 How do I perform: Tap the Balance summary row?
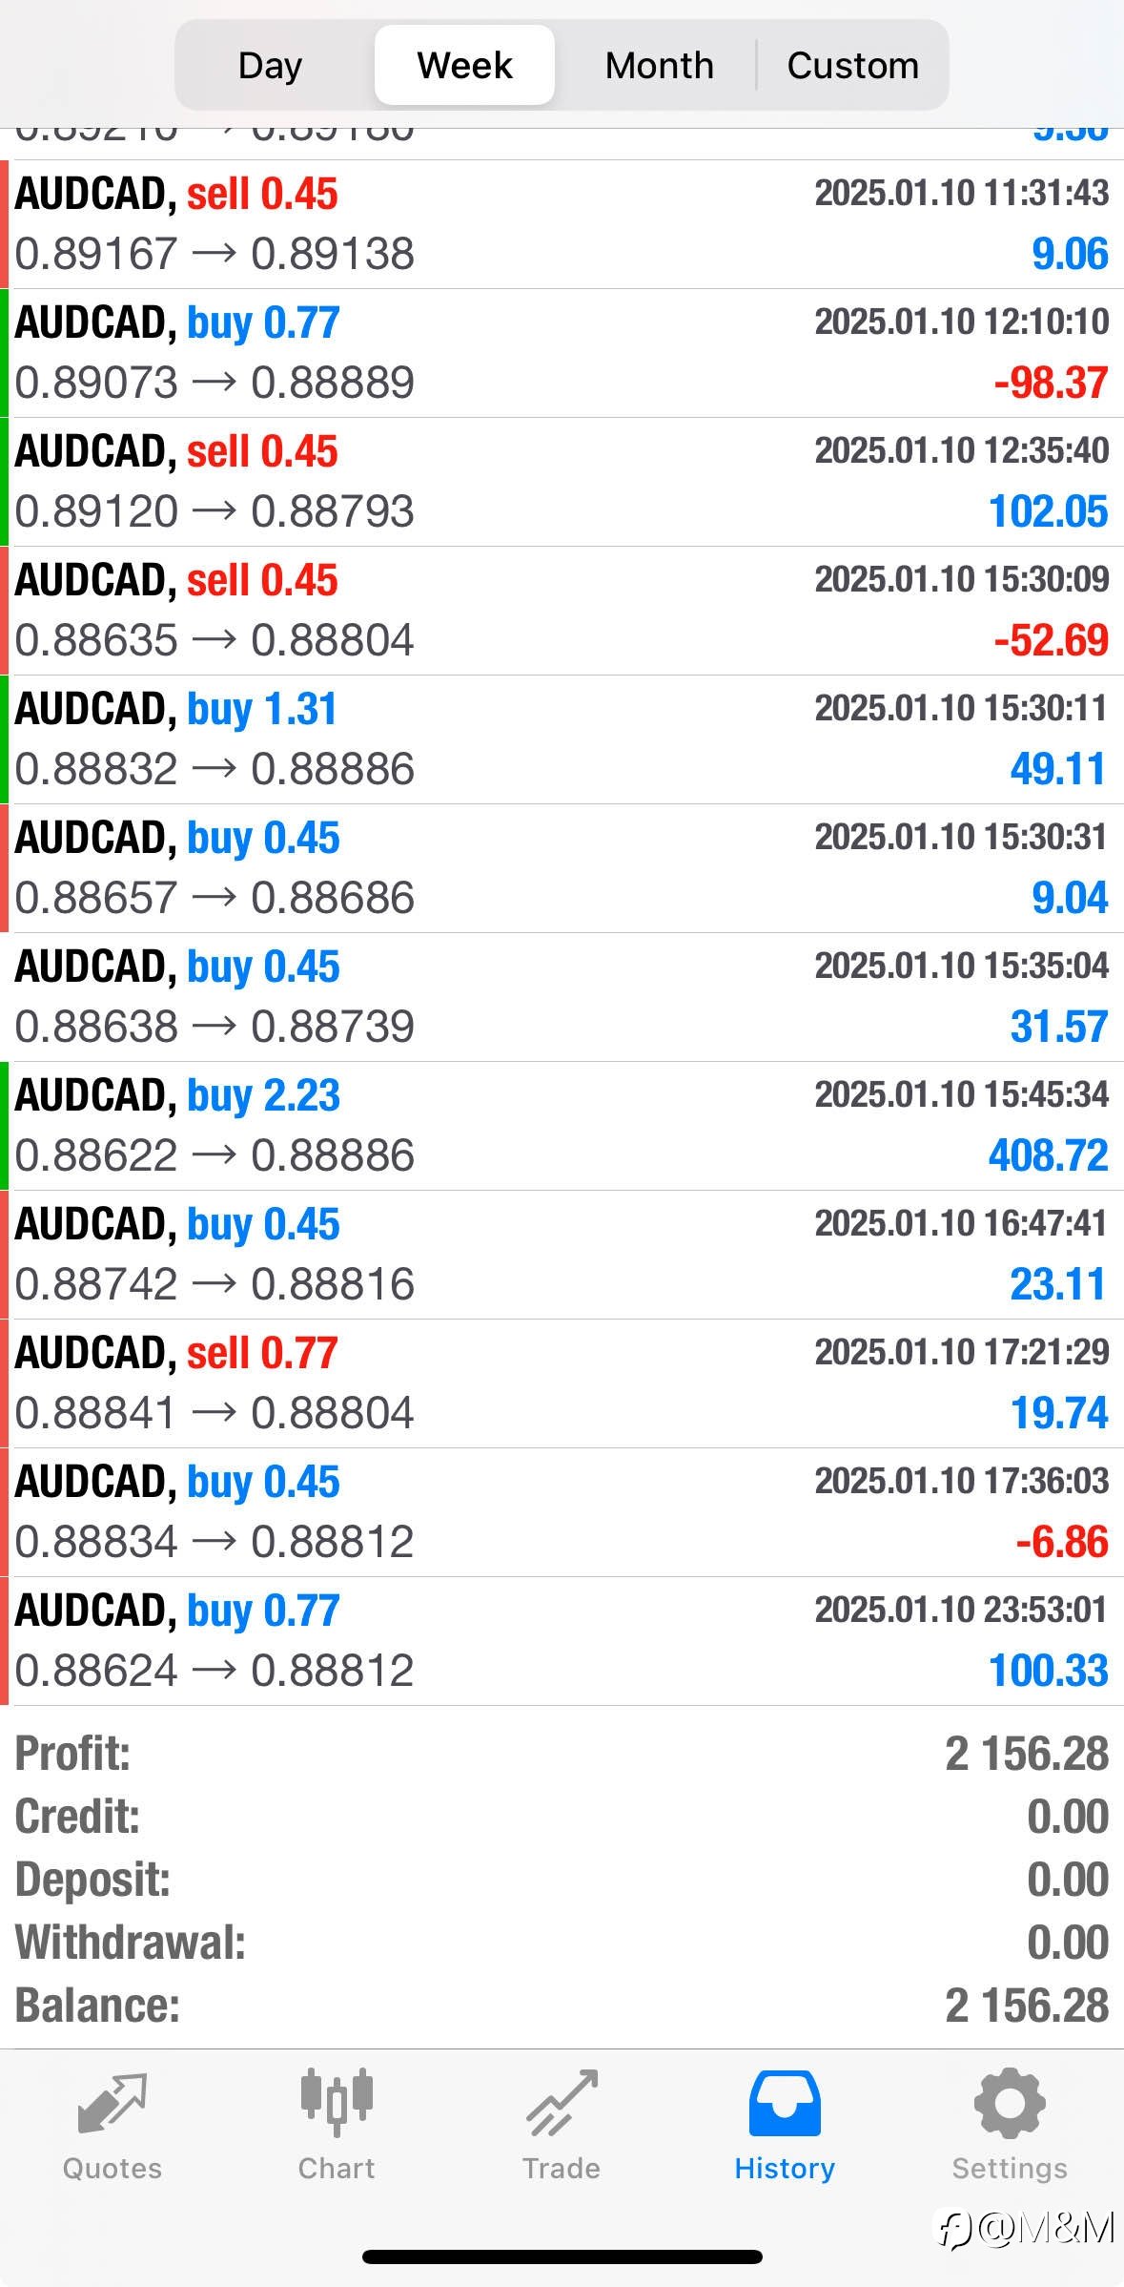(x=562, y=2006)
